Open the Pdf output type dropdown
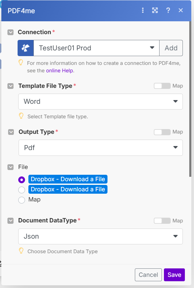 pos(101,148)
